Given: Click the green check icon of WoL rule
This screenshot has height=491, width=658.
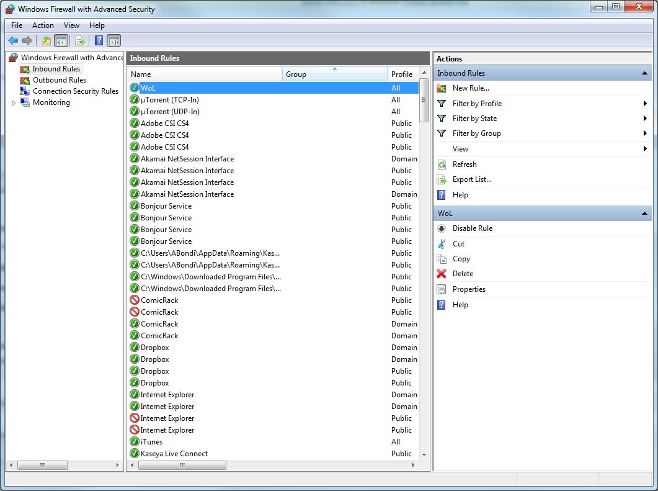Looking at the screenshot, I should [135, 88].
